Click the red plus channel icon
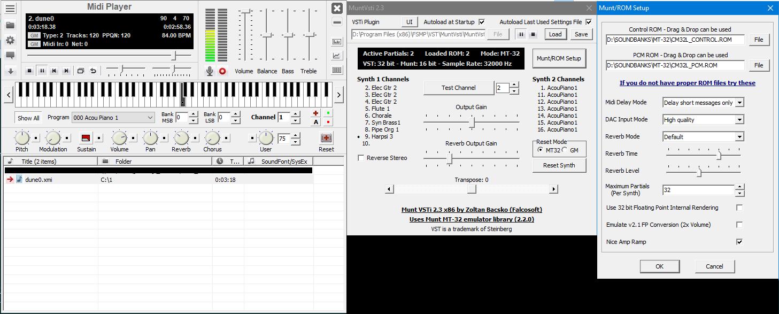The height and width of the screenshot is (314, 779). (315, 113)
